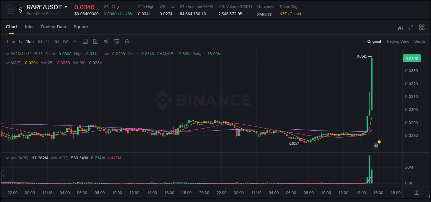Open the calendar date-range picker
The image size is (431, 202).
(x=85, y=41)
